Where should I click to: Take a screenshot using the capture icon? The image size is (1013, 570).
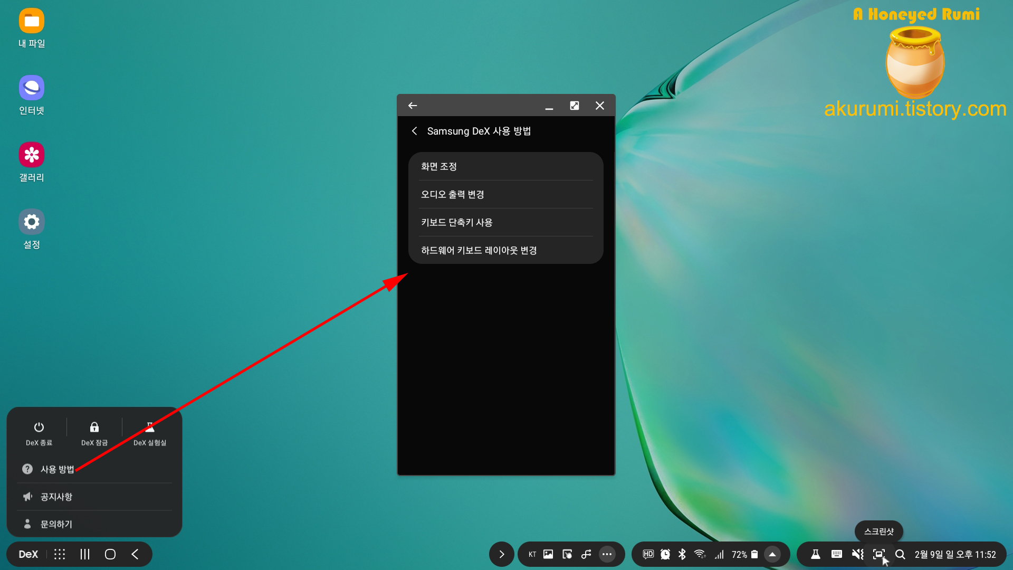pyautogui.click(x=878, y=554)
